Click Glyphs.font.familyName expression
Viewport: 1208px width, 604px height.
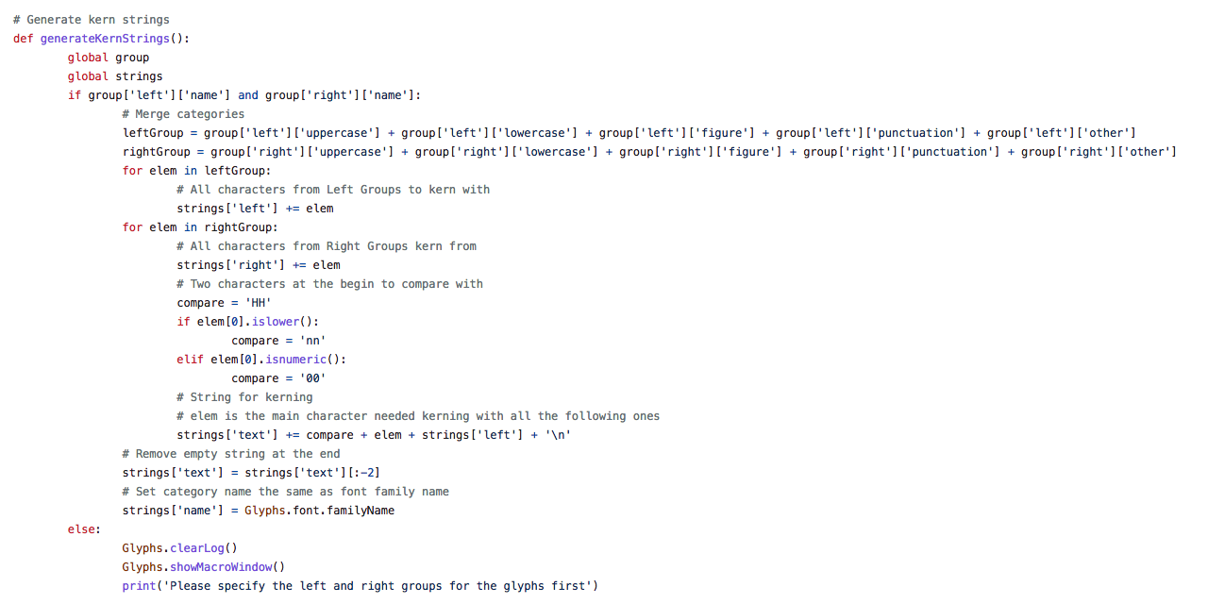tap(319, 511)
